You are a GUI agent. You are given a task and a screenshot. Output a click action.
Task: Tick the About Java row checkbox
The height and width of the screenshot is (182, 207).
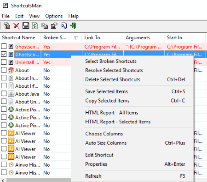[4, 93]
